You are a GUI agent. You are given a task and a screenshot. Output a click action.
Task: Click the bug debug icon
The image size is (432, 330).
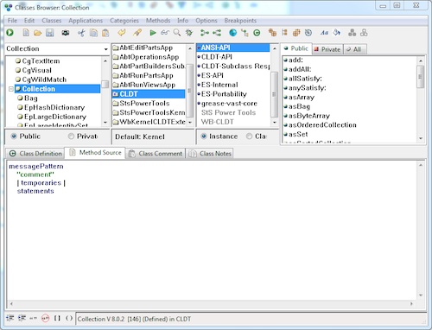pos(189,33)
